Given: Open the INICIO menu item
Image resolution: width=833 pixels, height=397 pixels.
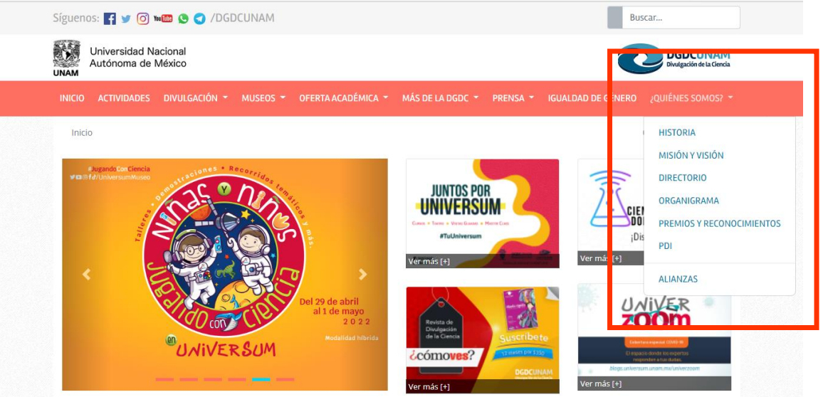Looking at the screenshot, I should point(72,98).
